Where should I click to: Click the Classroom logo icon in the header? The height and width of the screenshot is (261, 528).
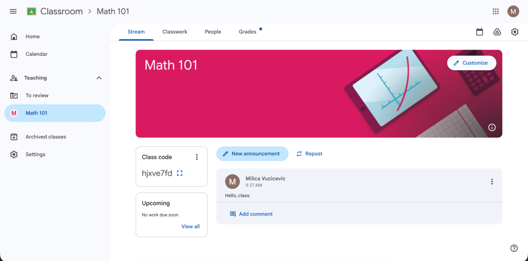click(x=30, y=11)
